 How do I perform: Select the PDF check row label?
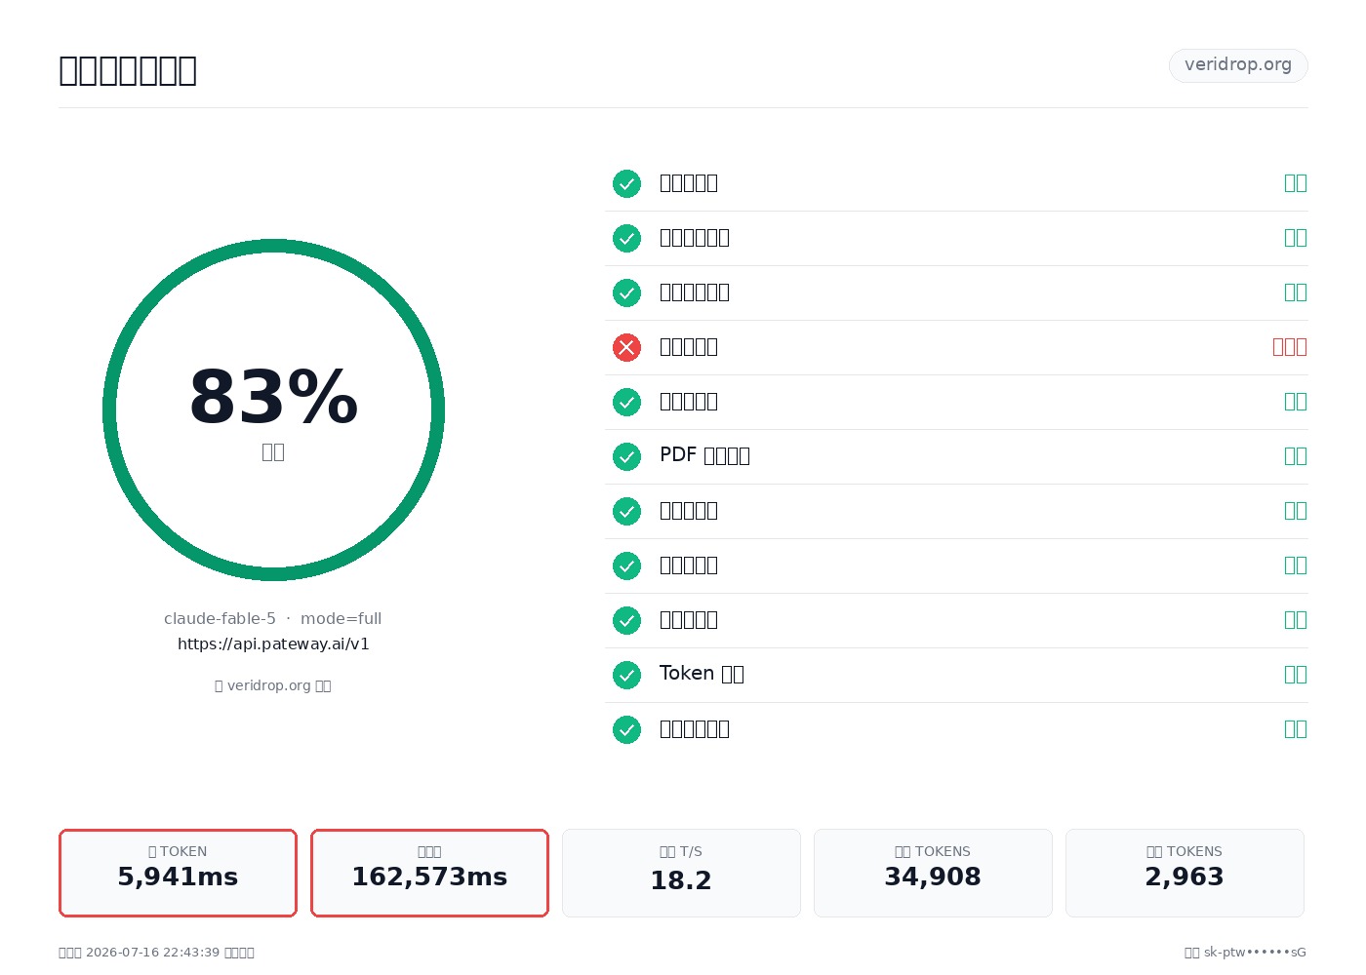pos(704,455)
